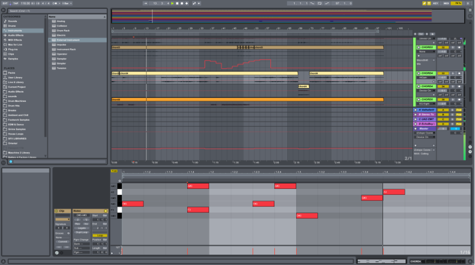
Task: Open HiGain automation device dropdown
Action: 426,78
